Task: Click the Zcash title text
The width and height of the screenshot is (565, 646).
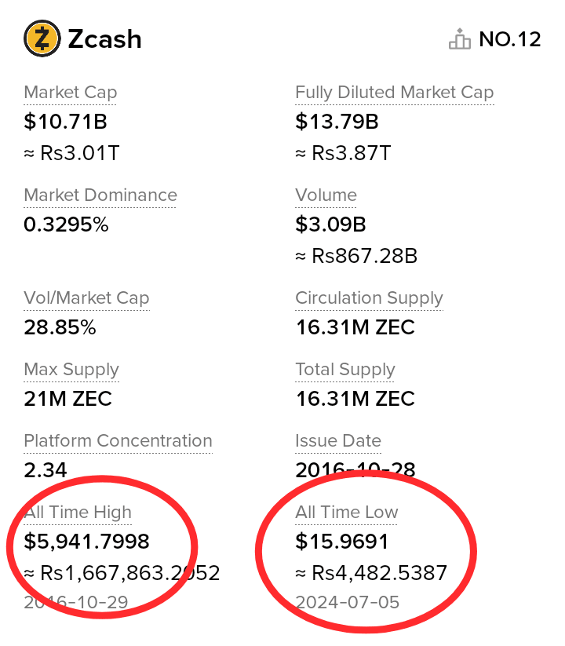Action: (x=104, y=39)
